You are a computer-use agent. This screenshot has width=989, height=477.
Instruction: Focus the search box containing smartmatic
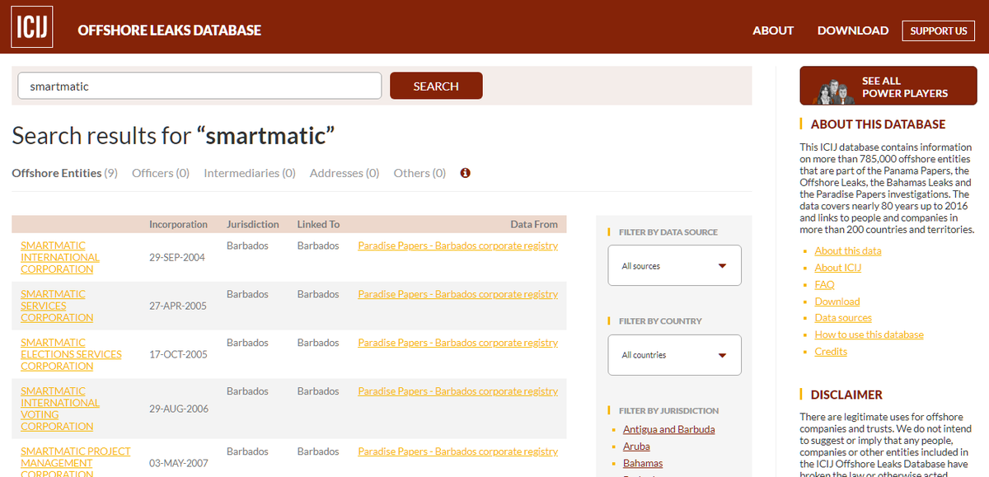(x=199, y=86)
